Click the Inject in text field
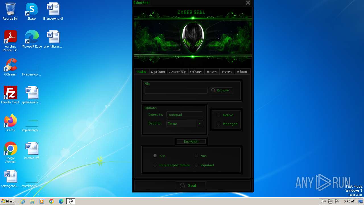364x205 pixels. (x=185, y=115)
